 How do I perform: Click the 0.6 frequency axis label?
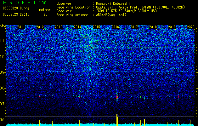pyautogui.click(x=3, y=120)
